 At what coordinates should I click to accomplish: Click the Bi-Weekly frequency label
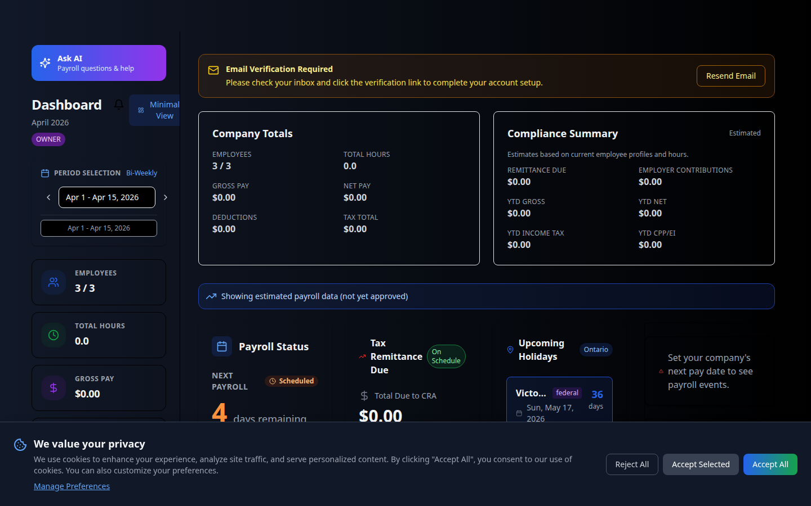(141, 173)
